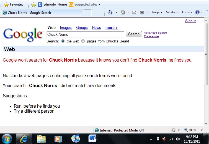Screen dimensions: 209x144
Task: Open iTunes from the taskbar
Action: point(75,138)
